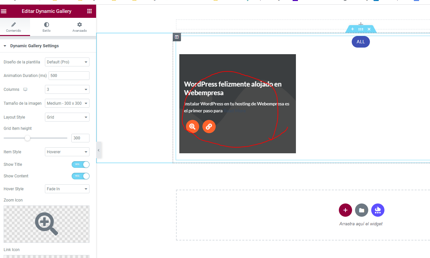
Task: Open the Elementor hamburger menu
Action: (x=4, y=11)
